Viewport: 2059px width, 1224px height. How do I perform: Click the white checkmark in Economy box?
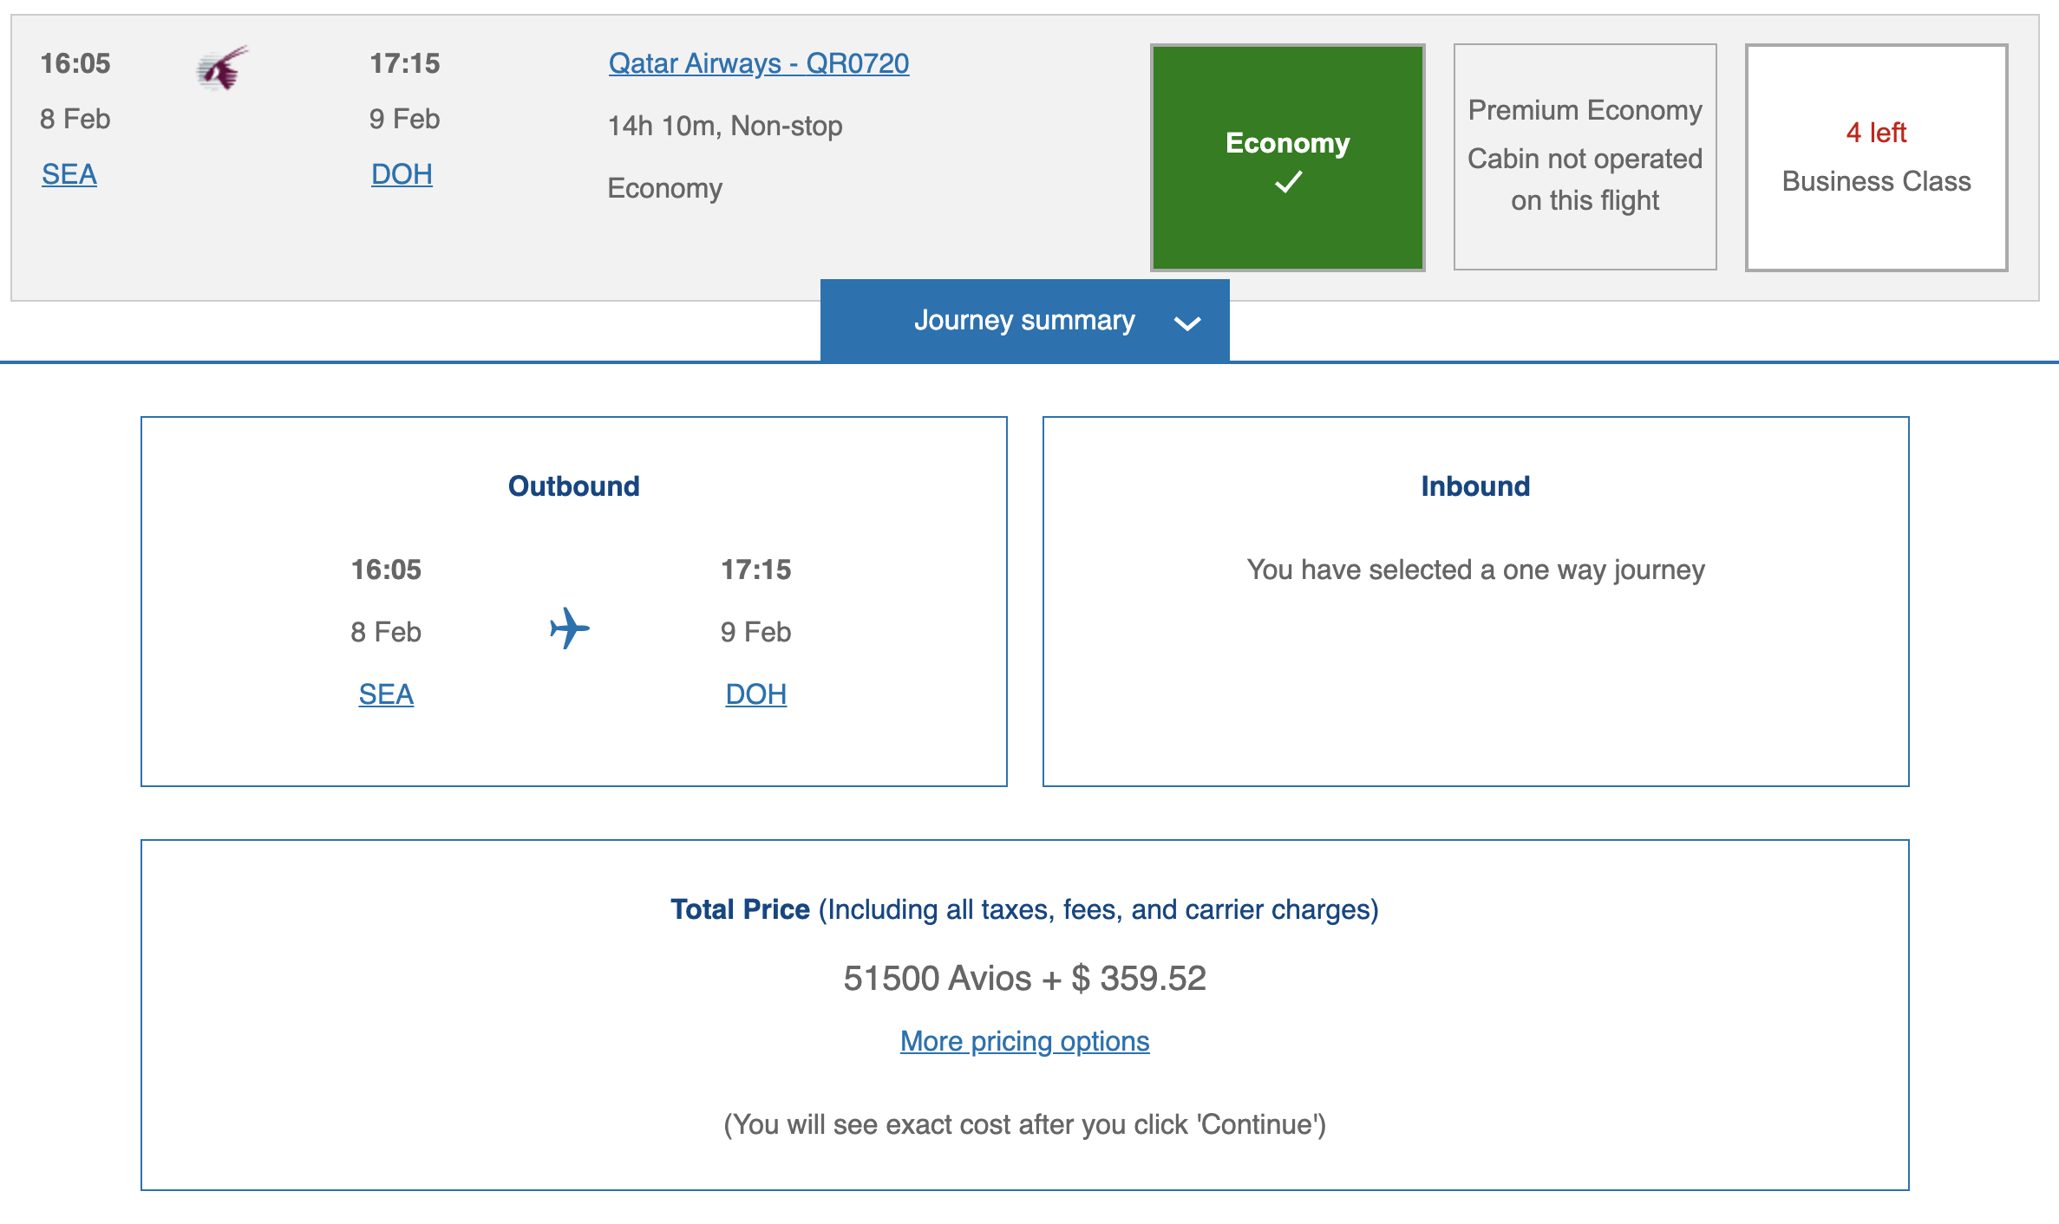point(1288,182)
